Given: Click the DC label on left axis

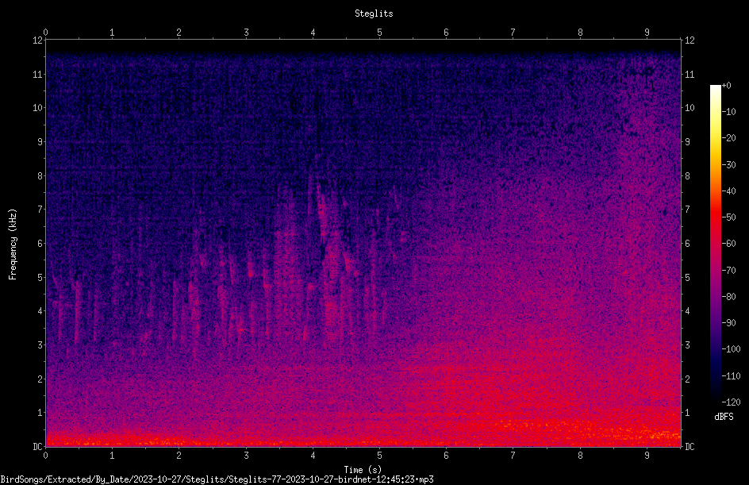Looking at the screenshot, I should click(x=38, y=446).
